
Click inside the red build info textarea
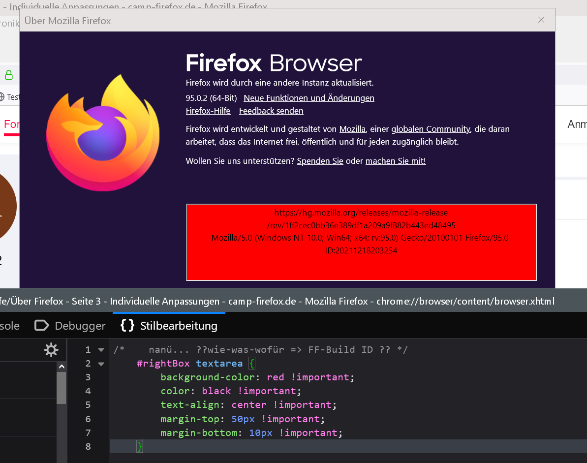pos(361,242)
